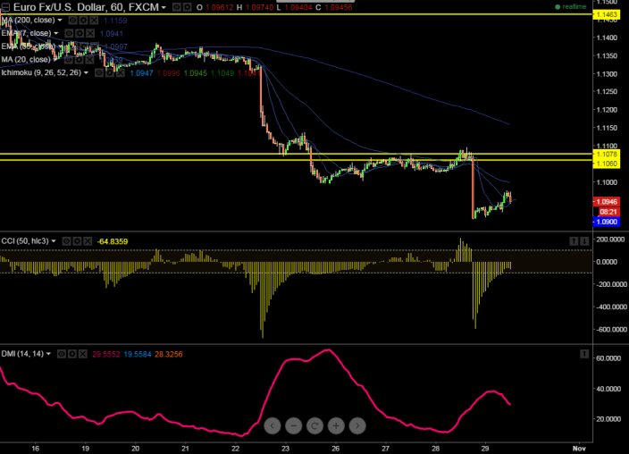Collapse the chart legend with top-left box icon
Screen dimensions: 629x454
5,7
